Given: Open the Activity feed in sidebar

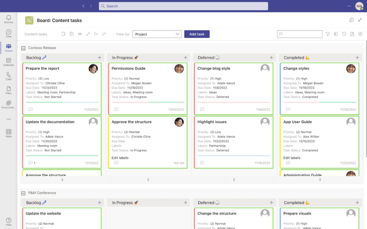Looking at the screenshot, I should pos(9,19).
